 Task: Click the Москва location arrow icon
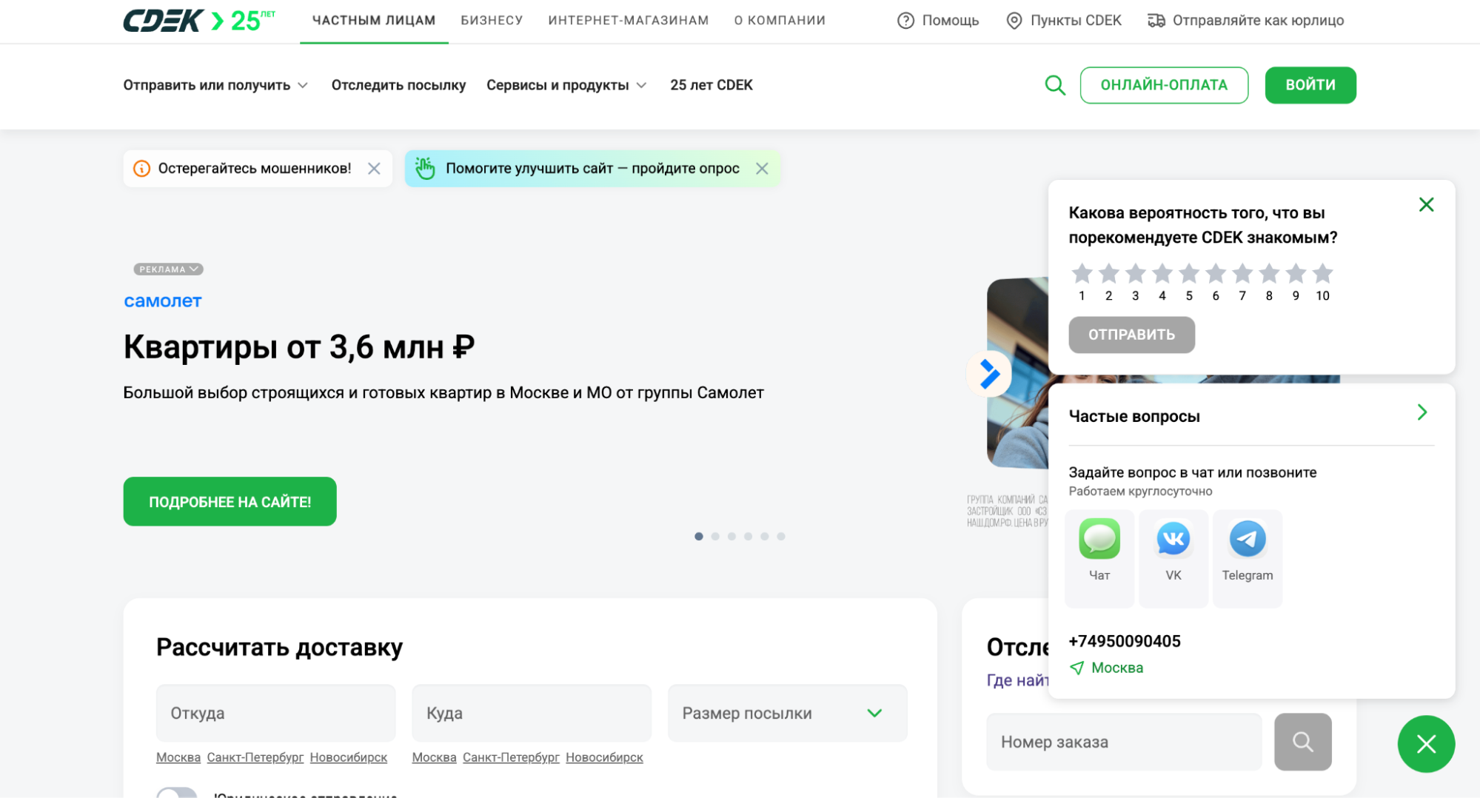pos(1077,668)
